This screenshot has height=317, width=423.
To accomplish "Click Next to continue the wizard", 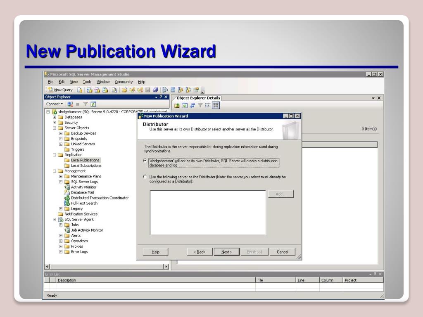I will coord(227,252).
